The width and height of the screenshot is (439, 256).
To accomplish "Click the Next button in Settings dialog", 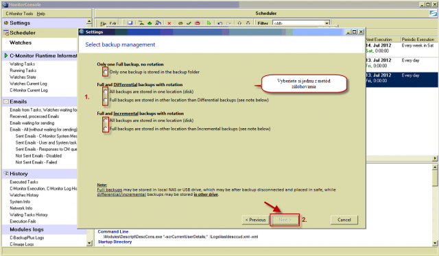I will pos(285,220).
